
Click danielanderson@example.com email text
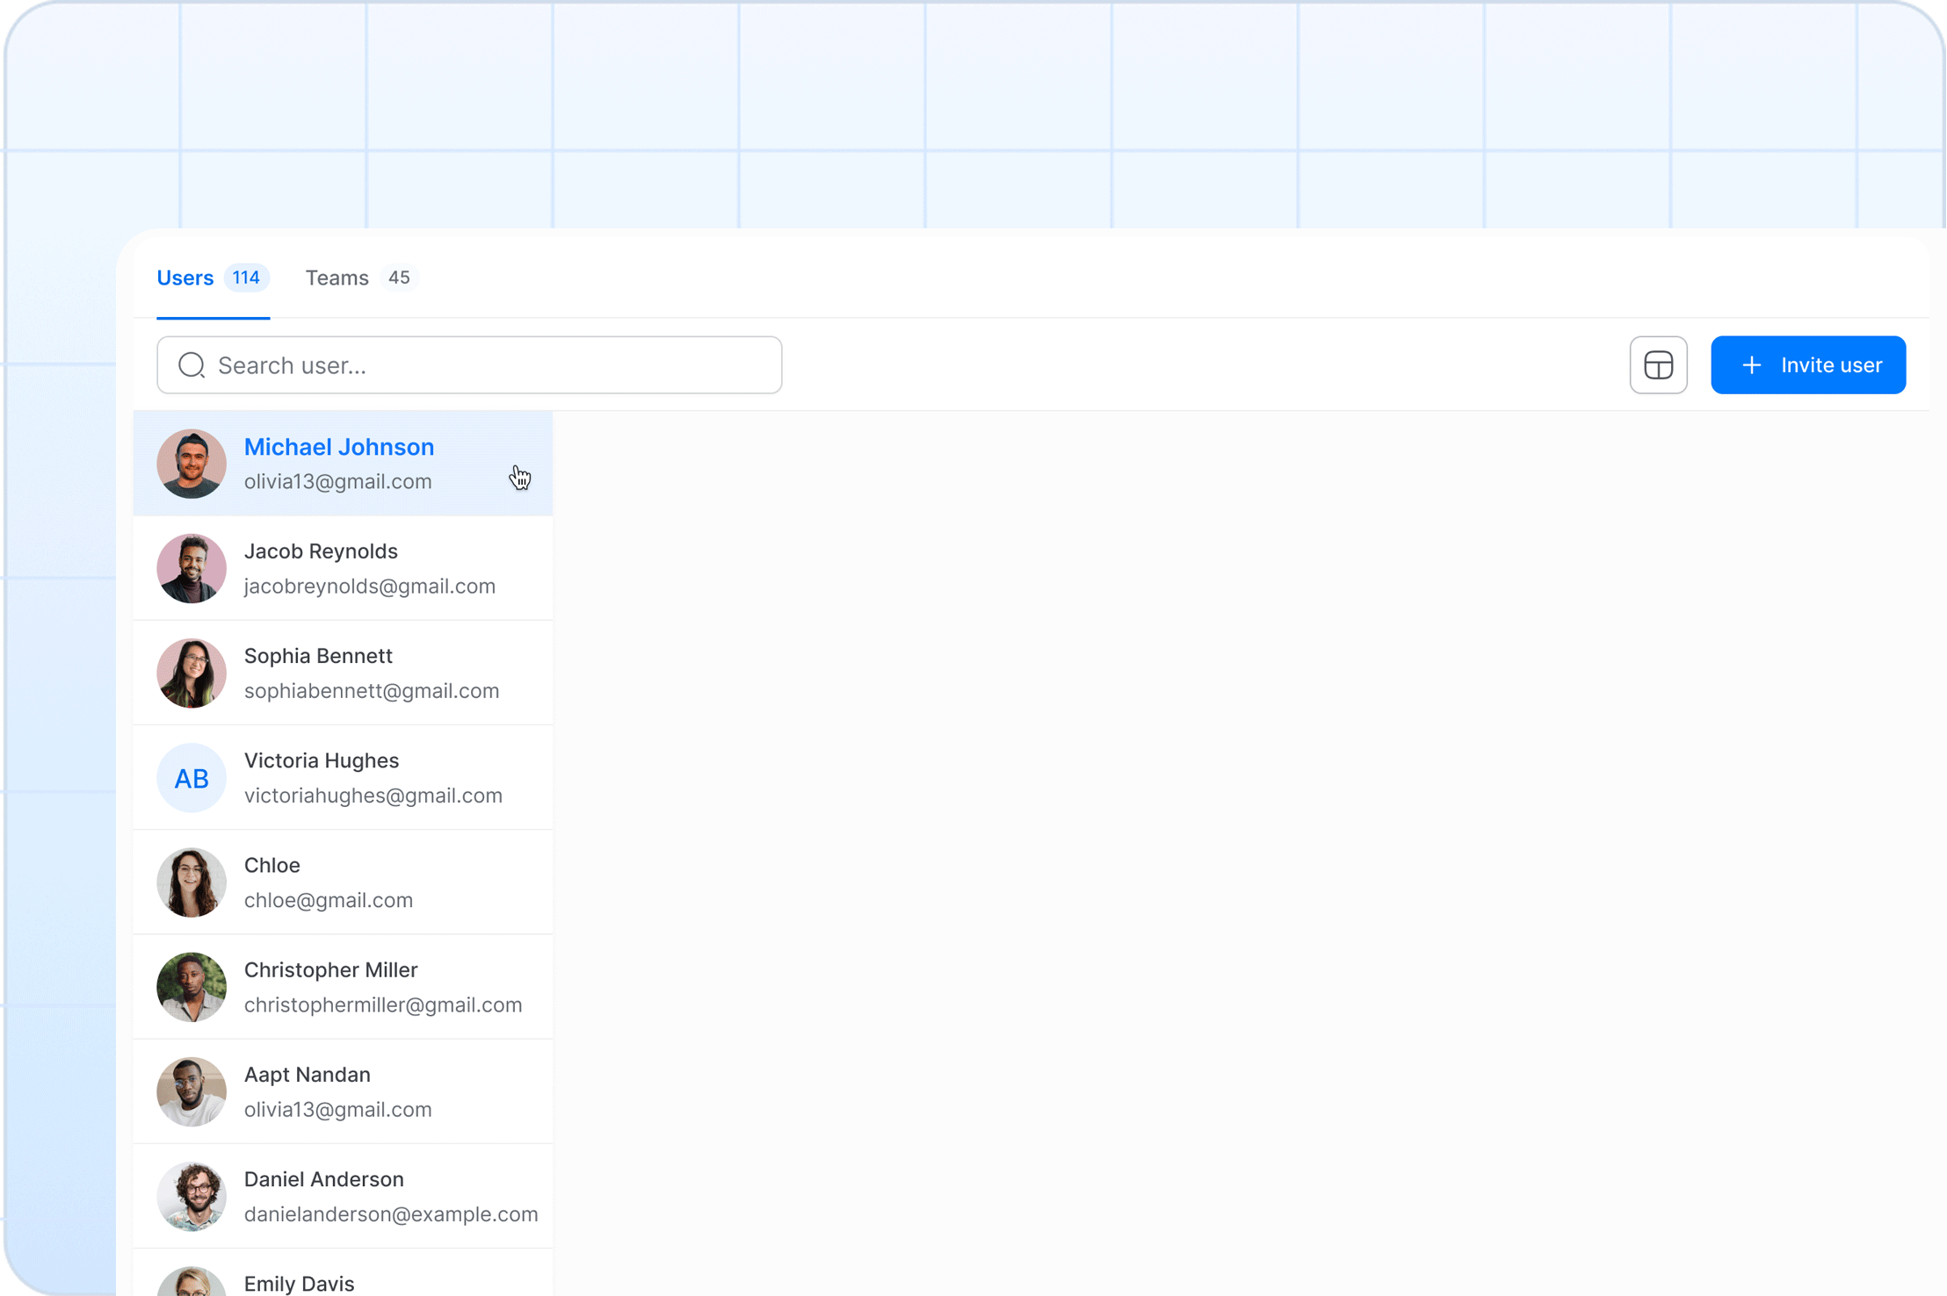click(391, 1213)
